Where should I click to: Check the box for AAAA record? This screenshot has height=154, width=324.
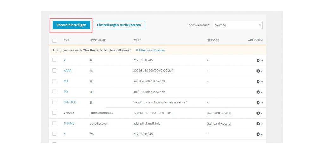(x=54, y=71)
